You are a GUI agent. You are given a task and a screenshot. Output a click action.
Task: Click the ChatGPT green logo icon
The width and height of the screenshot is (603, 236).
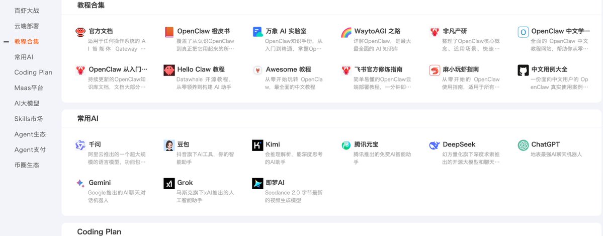click(523, 145)
